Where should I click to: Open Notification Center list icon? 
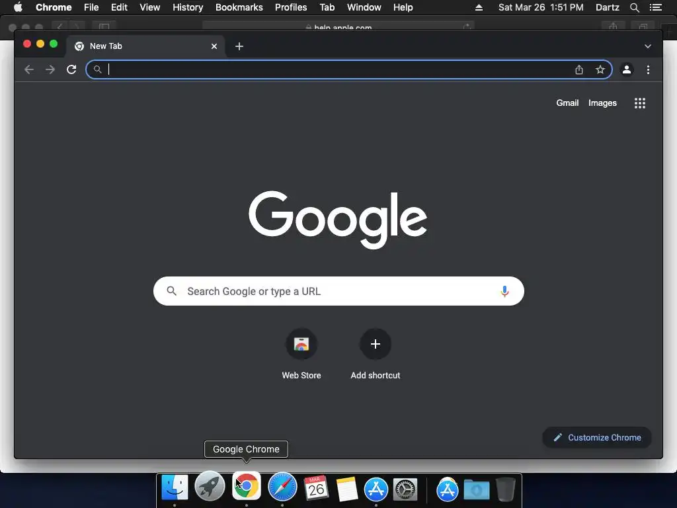(656, 7)
